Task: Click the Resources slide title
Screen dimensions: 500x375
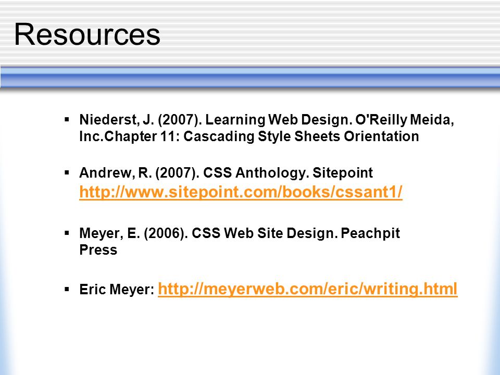Action: coord(87,34)
